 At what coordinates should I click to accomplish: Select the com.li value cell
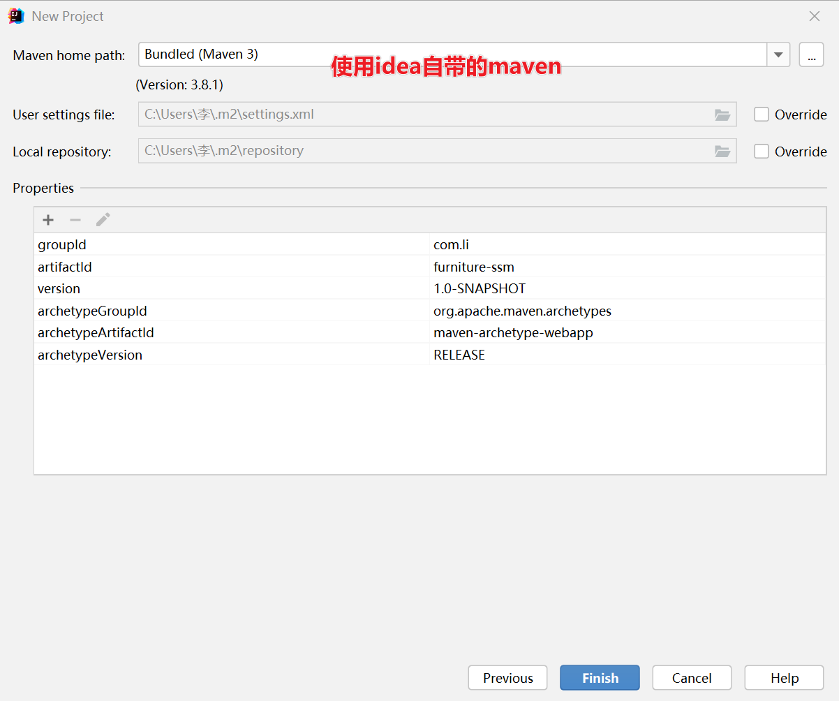(628, 244)
